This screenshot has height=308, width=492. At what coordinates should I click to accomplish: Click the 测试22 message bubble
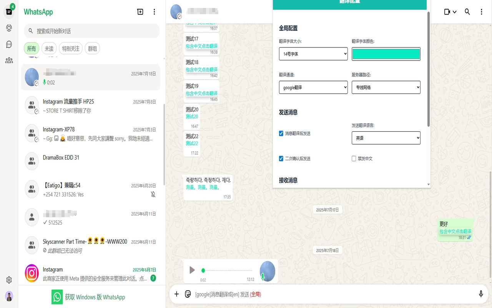pyautogui.click(x=192, y=144)
